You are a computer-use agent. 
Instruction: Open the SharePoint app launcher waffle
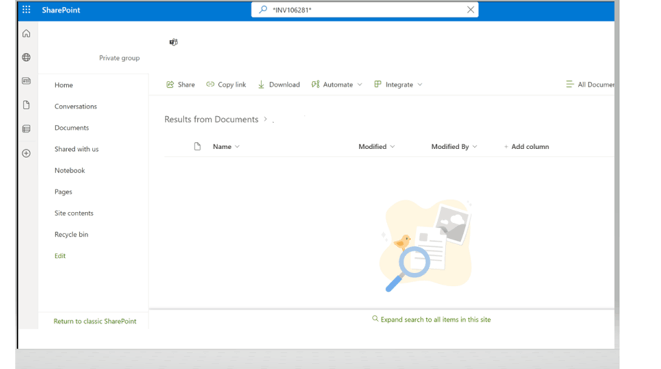(26, 9)
